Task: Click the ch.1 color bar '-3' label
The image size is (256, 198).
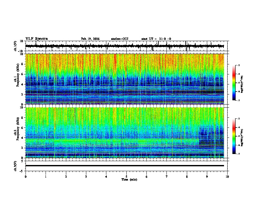Action: pos(238,65)
